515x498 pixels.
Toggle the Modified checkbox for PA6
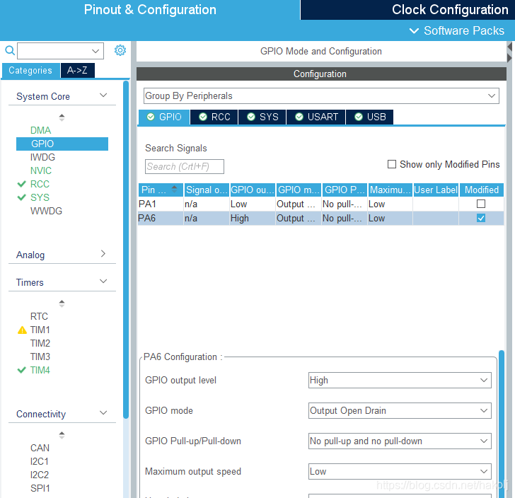point(481,218)
